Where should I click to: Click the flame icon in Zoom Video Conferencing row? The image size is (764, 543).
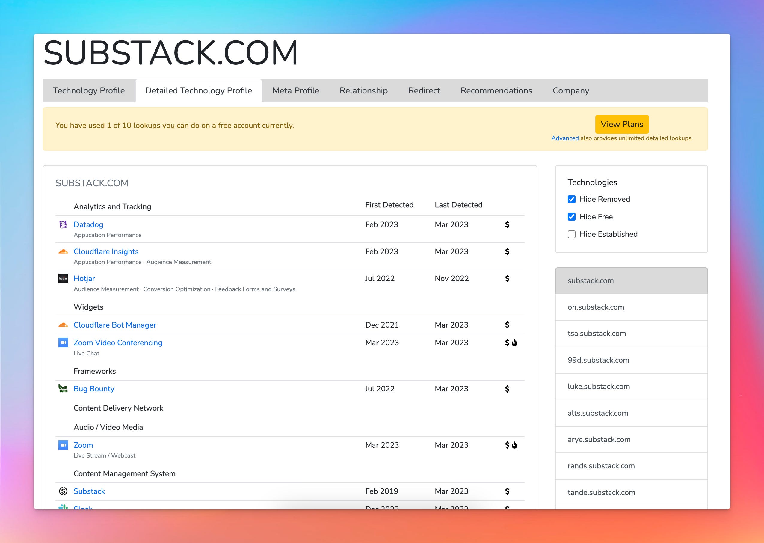click(514, 343)
